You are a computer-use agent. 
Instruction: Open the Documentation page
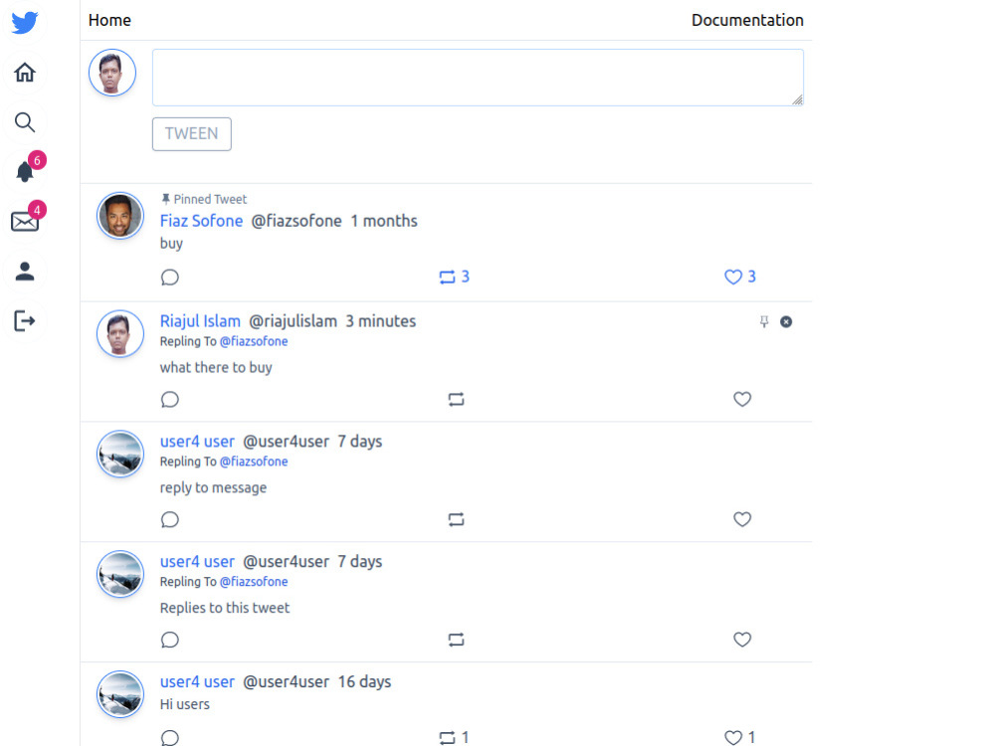click(747, 20)
